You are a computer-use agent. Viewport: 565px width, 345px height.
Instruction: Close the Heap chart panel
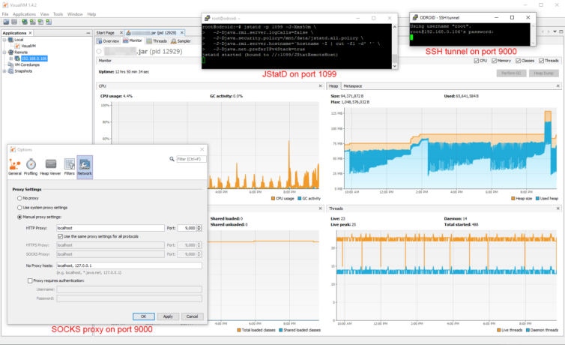point(558,85)
